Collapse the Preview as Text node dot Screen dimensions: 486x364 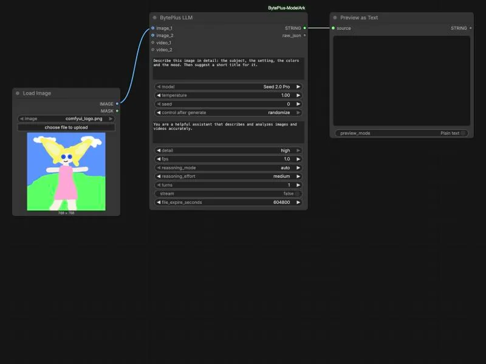(x=335, y=18)
